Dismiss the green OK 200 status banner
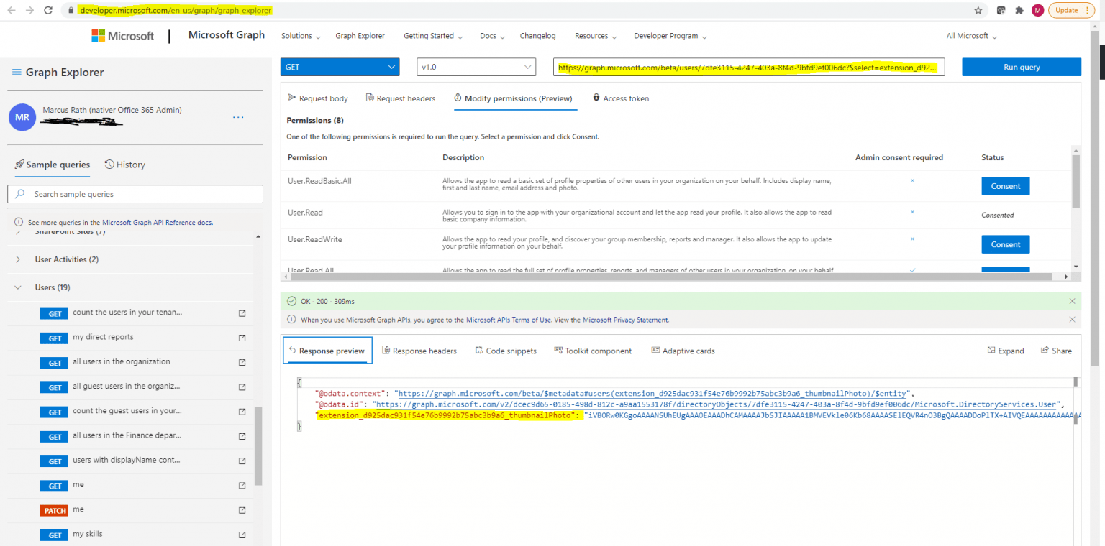This screenshot has width=1105, height=546. (1072, 301)
